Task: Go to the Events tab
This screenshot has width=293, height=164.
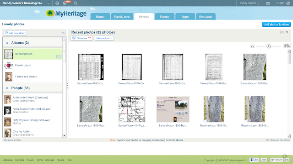Action: (164, 17)
